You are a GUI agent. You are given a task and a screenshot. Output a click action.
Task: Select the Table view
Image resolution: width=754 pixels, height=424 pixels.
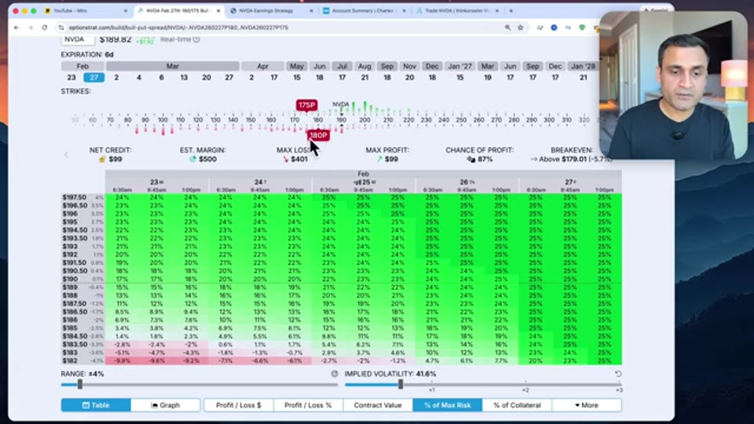[96, 405]
